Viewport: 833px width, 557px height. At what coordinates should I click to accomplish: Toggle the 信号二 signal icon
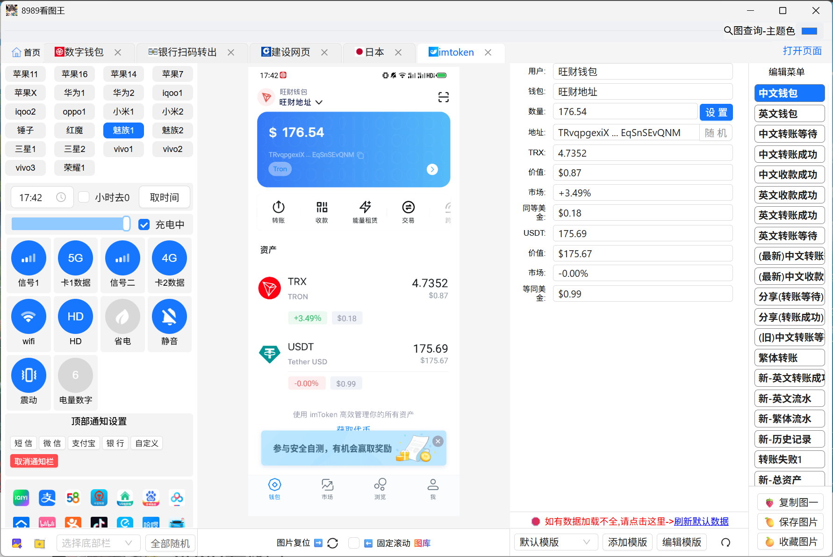point(122,258)
